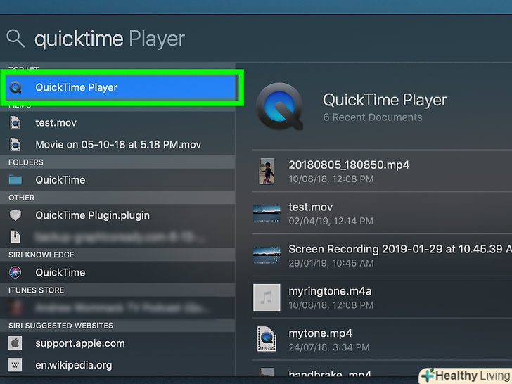Click the Apple logo icon for support.apple.com
The image size is (512, 384).
pyautogui.click(x=15, y=343)
